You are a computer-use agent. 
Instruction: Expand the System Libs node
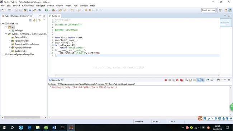(9, 51)
